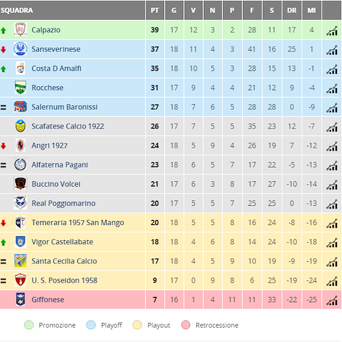This screenshot has width=342, height=342.
Task: Click the chart icon for Vigor Castellabate
Action: (332, 243)
